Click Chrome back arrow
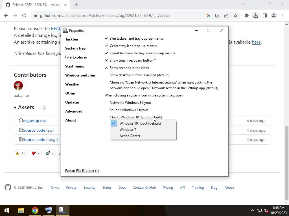This screenshot has width=289, height=216. [6, 16]
